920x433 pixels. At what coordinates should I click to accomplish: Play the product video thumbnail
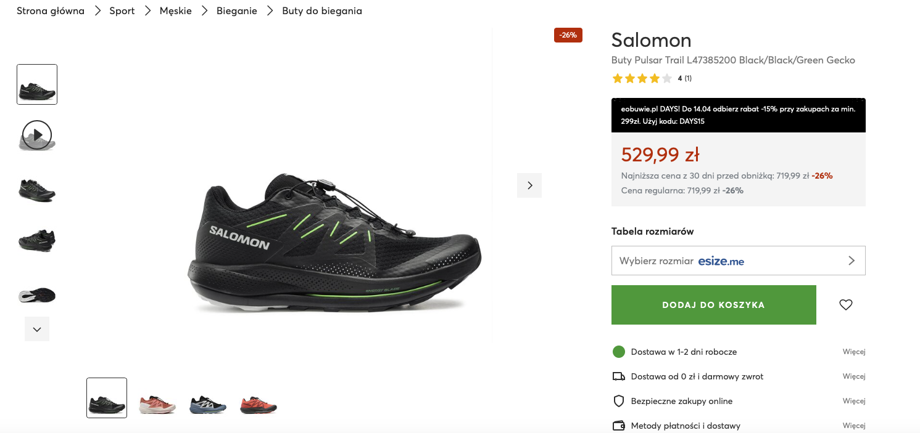(37, 134)
